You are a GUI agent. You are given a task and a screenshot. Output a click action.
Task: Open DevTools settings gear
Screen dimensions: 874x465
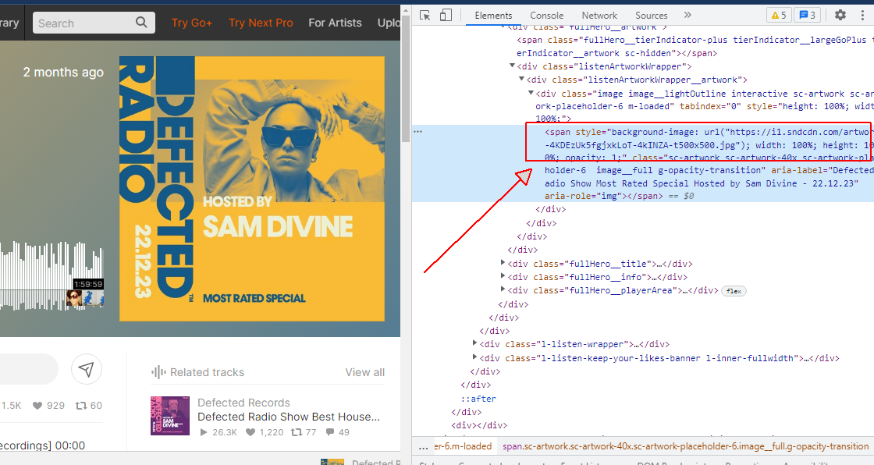(840, 15)
